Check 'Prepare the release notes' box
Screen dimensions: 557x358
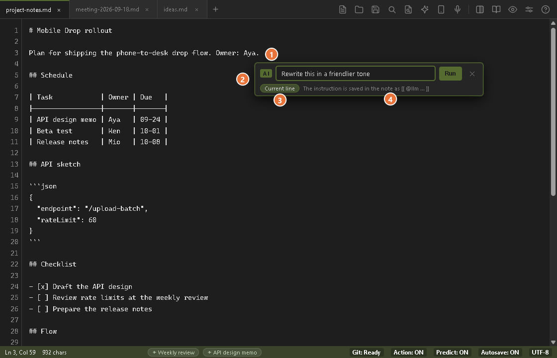click(43, 309)
